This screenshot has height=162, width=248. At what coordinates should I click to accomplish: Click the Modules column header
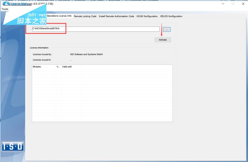[44, 67]
